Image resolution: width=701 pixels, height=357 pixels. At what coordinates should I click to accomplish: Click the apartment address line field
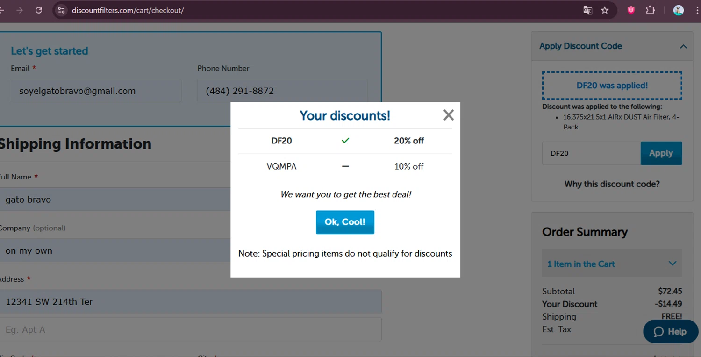191,329
